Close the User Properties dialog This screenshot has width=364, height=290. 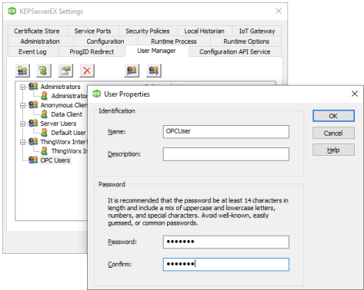coord(355,94)
